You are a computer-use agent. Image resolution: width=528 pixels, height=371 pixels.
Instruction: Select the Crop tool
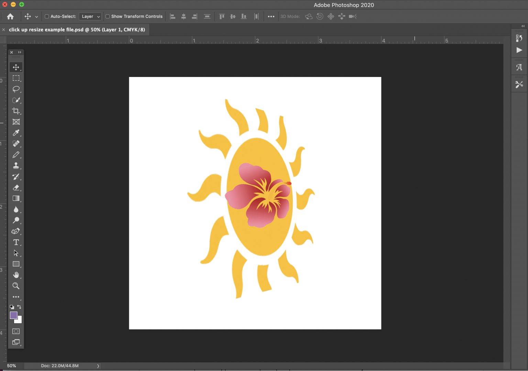click(x=16, y=111)
